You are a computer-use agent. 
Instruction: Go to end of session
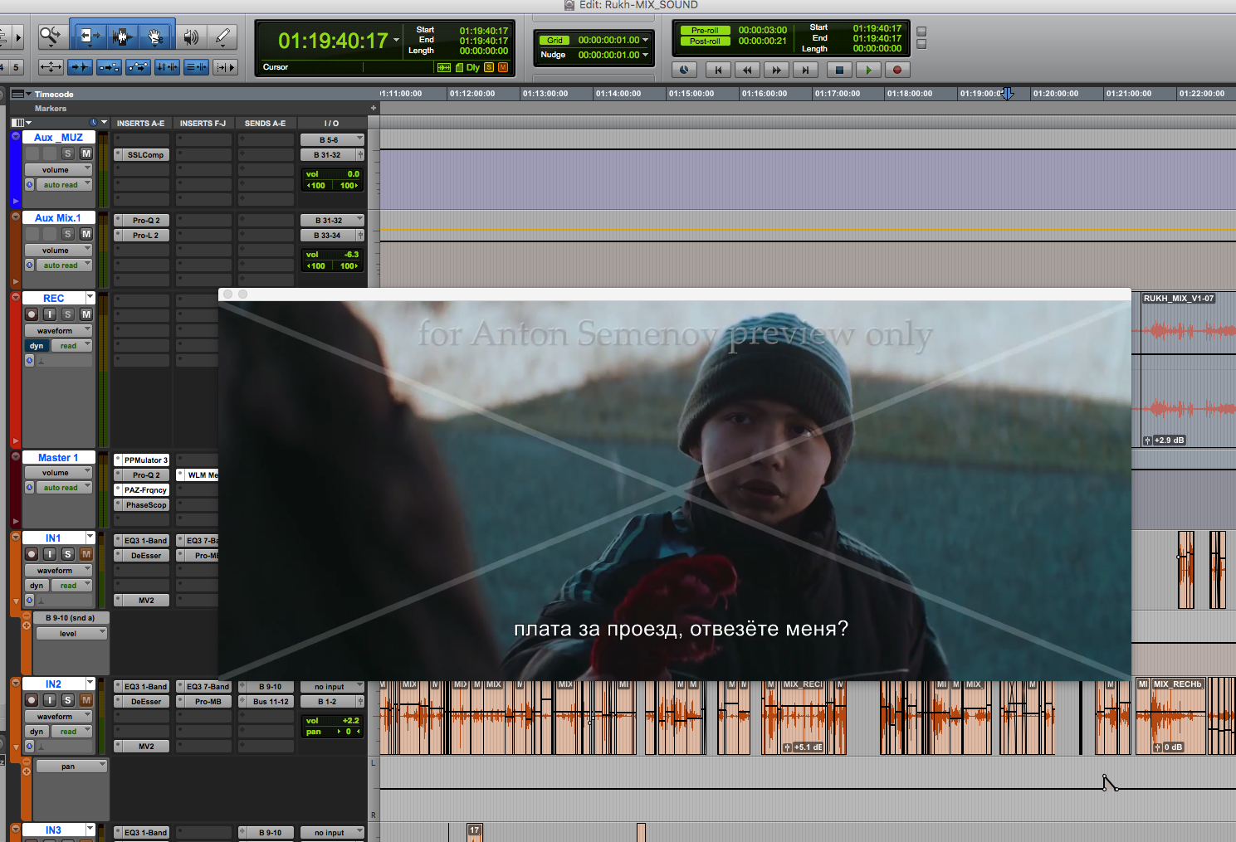click(805, 71)
